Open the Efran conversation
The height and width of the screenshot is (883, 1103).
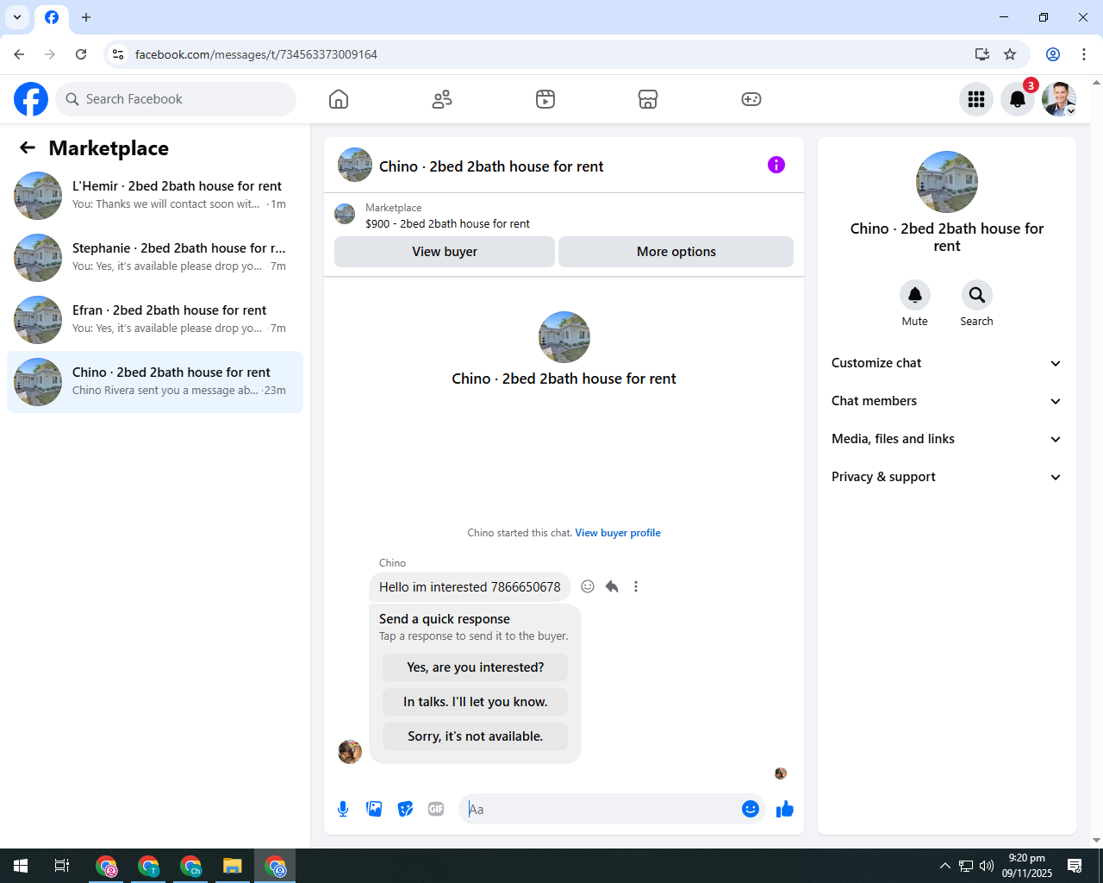(x=155, y=320)
